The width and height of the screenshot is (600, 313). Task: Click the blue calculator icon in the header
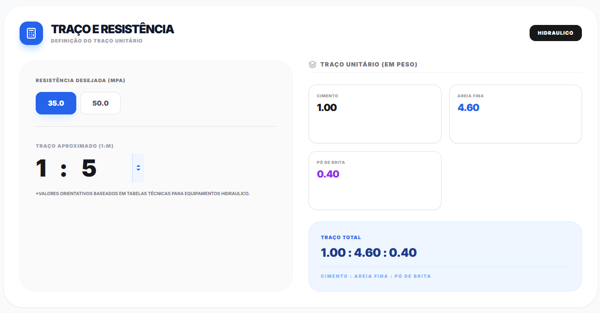31,33
